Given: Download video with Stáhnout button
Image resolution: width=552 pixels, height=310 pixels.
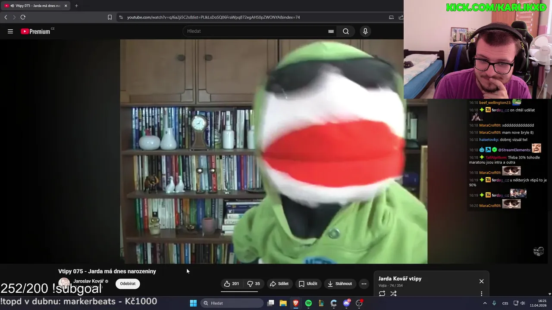Looking at the screenshot, I should (340, 284).
